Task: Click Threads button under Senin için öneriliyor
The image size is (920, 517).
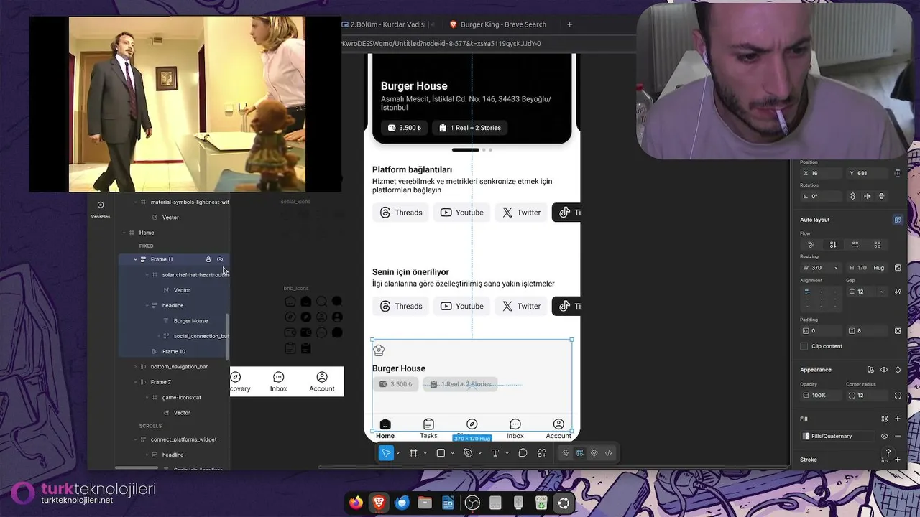Action: tap(401, 307)
